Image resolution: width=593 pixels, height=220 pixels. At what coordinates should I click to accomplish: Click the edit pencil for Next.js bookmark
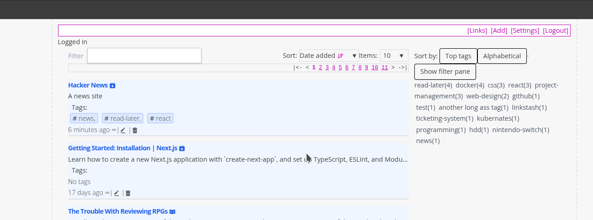(116, 193)
